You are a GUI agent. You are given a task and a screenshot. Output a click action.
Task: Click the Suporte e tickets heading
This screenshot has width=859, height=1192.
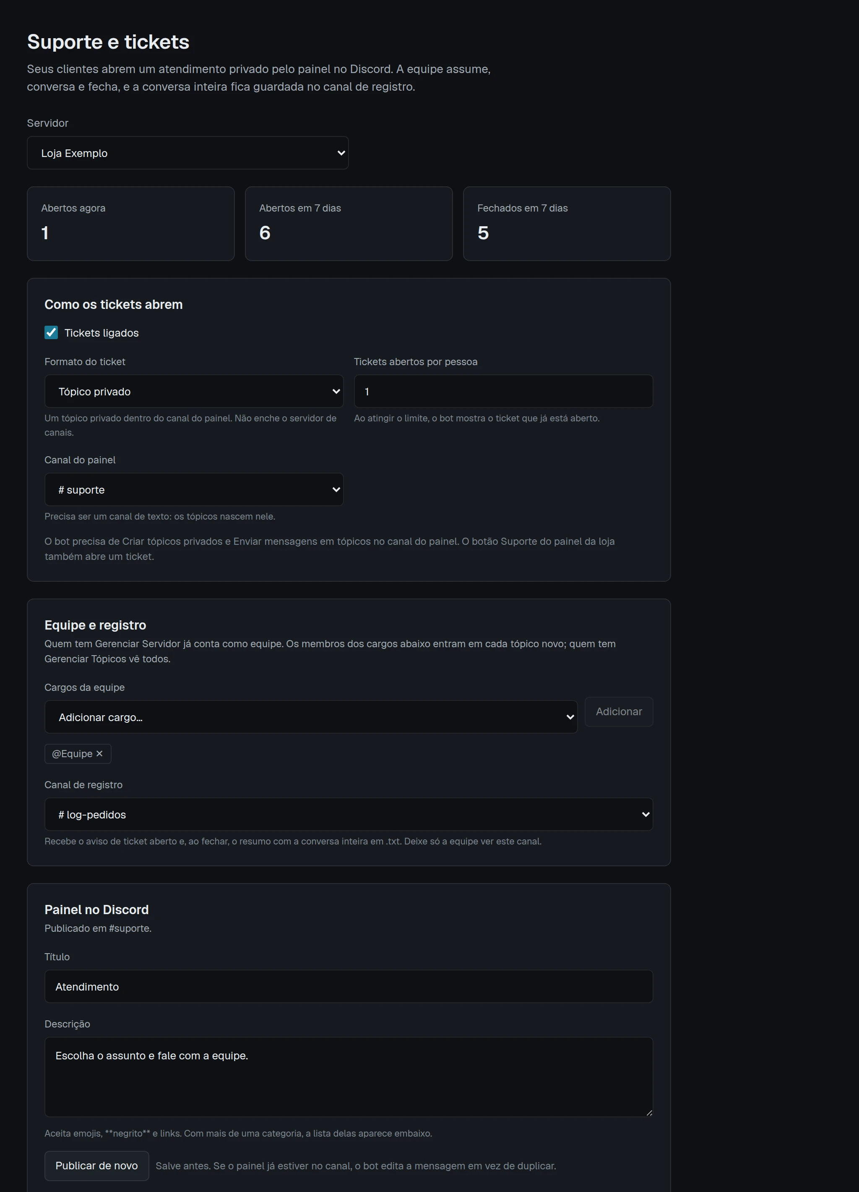[108, 42]
